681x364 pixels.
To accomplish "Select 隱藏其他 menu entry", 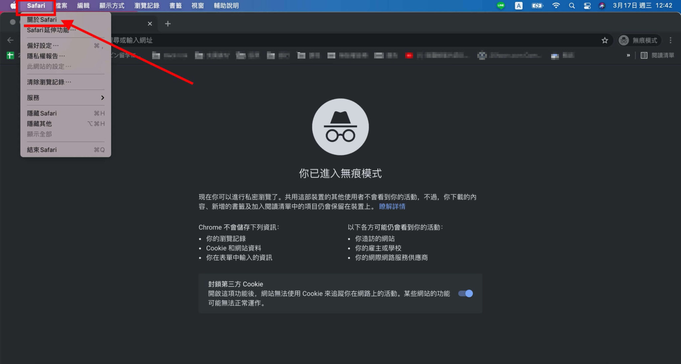I will (x=66, y=123).
